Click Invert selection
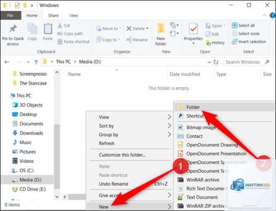 (x=249, y=42)
